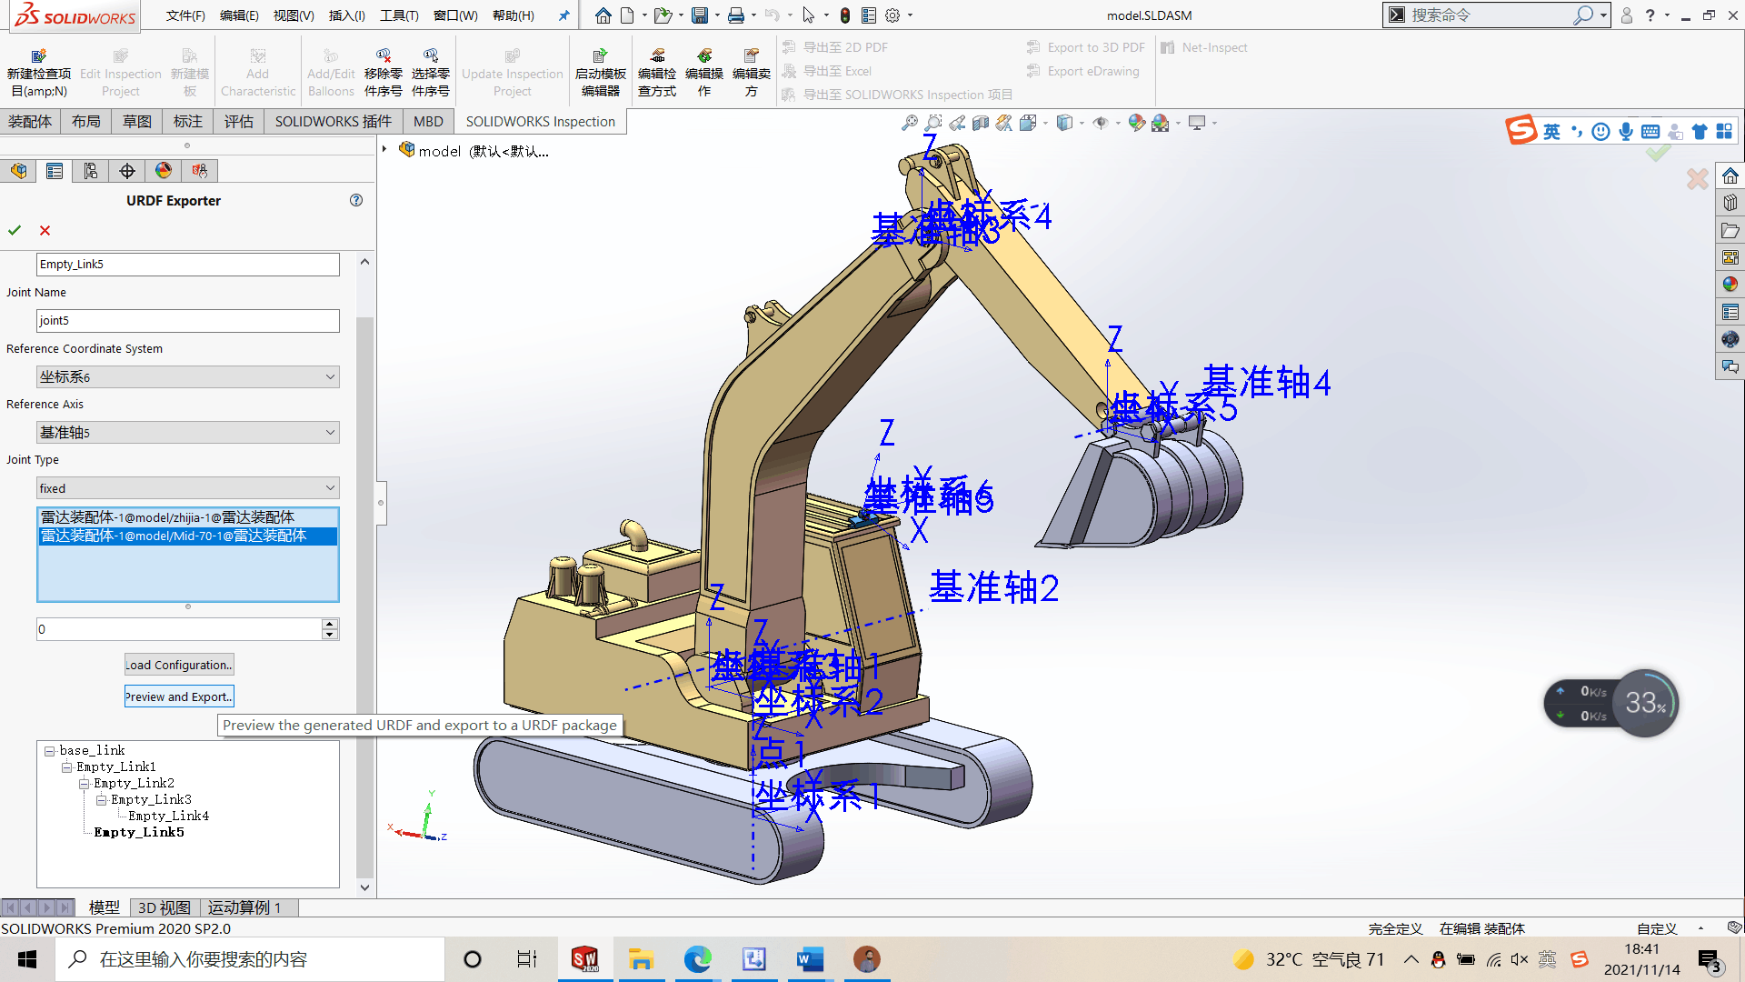
Task: Click the Load Configuration button
Action: (x=179, y=665)
